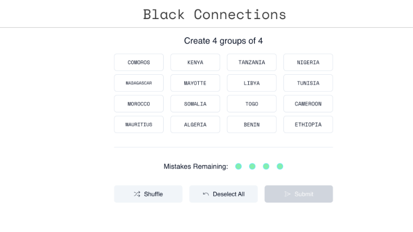The width and height of the screenshot is (413, 232).
Task: Toggle the MAURITIUS tile
Action: coord(139,124)
